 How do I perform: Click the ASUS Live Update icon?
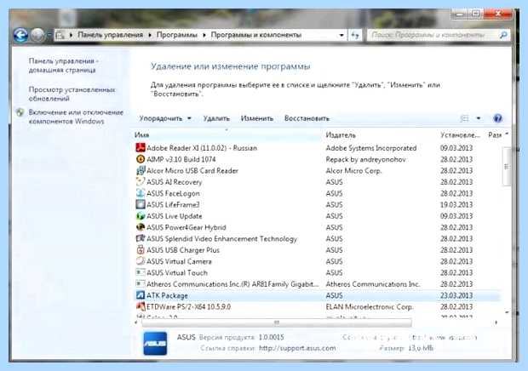[141, 216]
